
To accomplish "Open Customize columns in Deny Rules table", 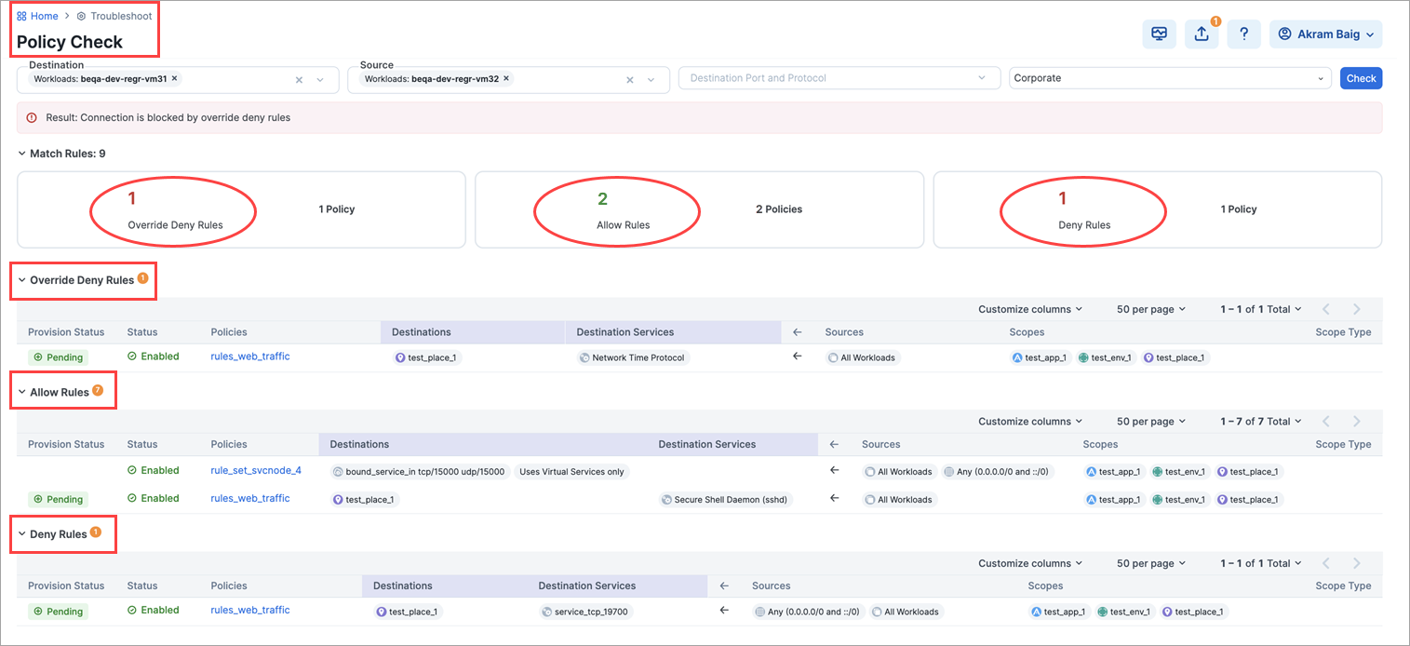I will click(1030, 563).
